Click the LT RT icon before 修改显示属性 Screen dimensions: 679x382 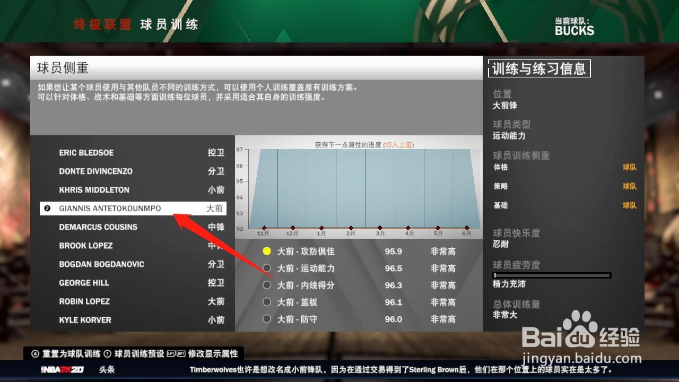point(176,353)
